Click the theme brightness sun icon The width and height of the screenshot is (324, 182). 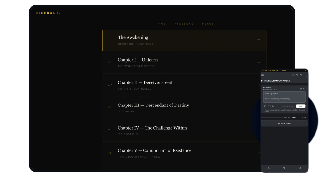point(293,75)
